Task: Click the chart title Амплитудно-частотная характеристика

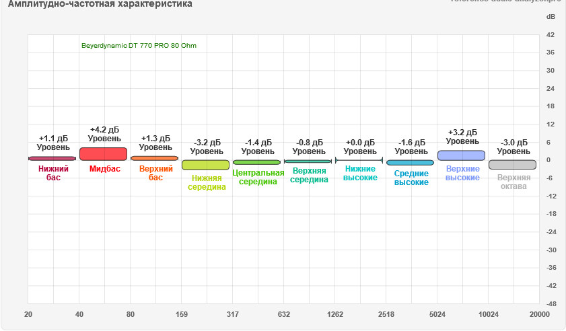Action: click(x=100, y=4)
